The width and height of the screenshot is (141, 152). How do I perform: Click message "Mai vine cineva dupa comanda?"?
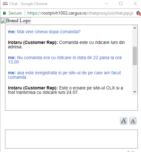pyautogui.click(x=44, y=32)
